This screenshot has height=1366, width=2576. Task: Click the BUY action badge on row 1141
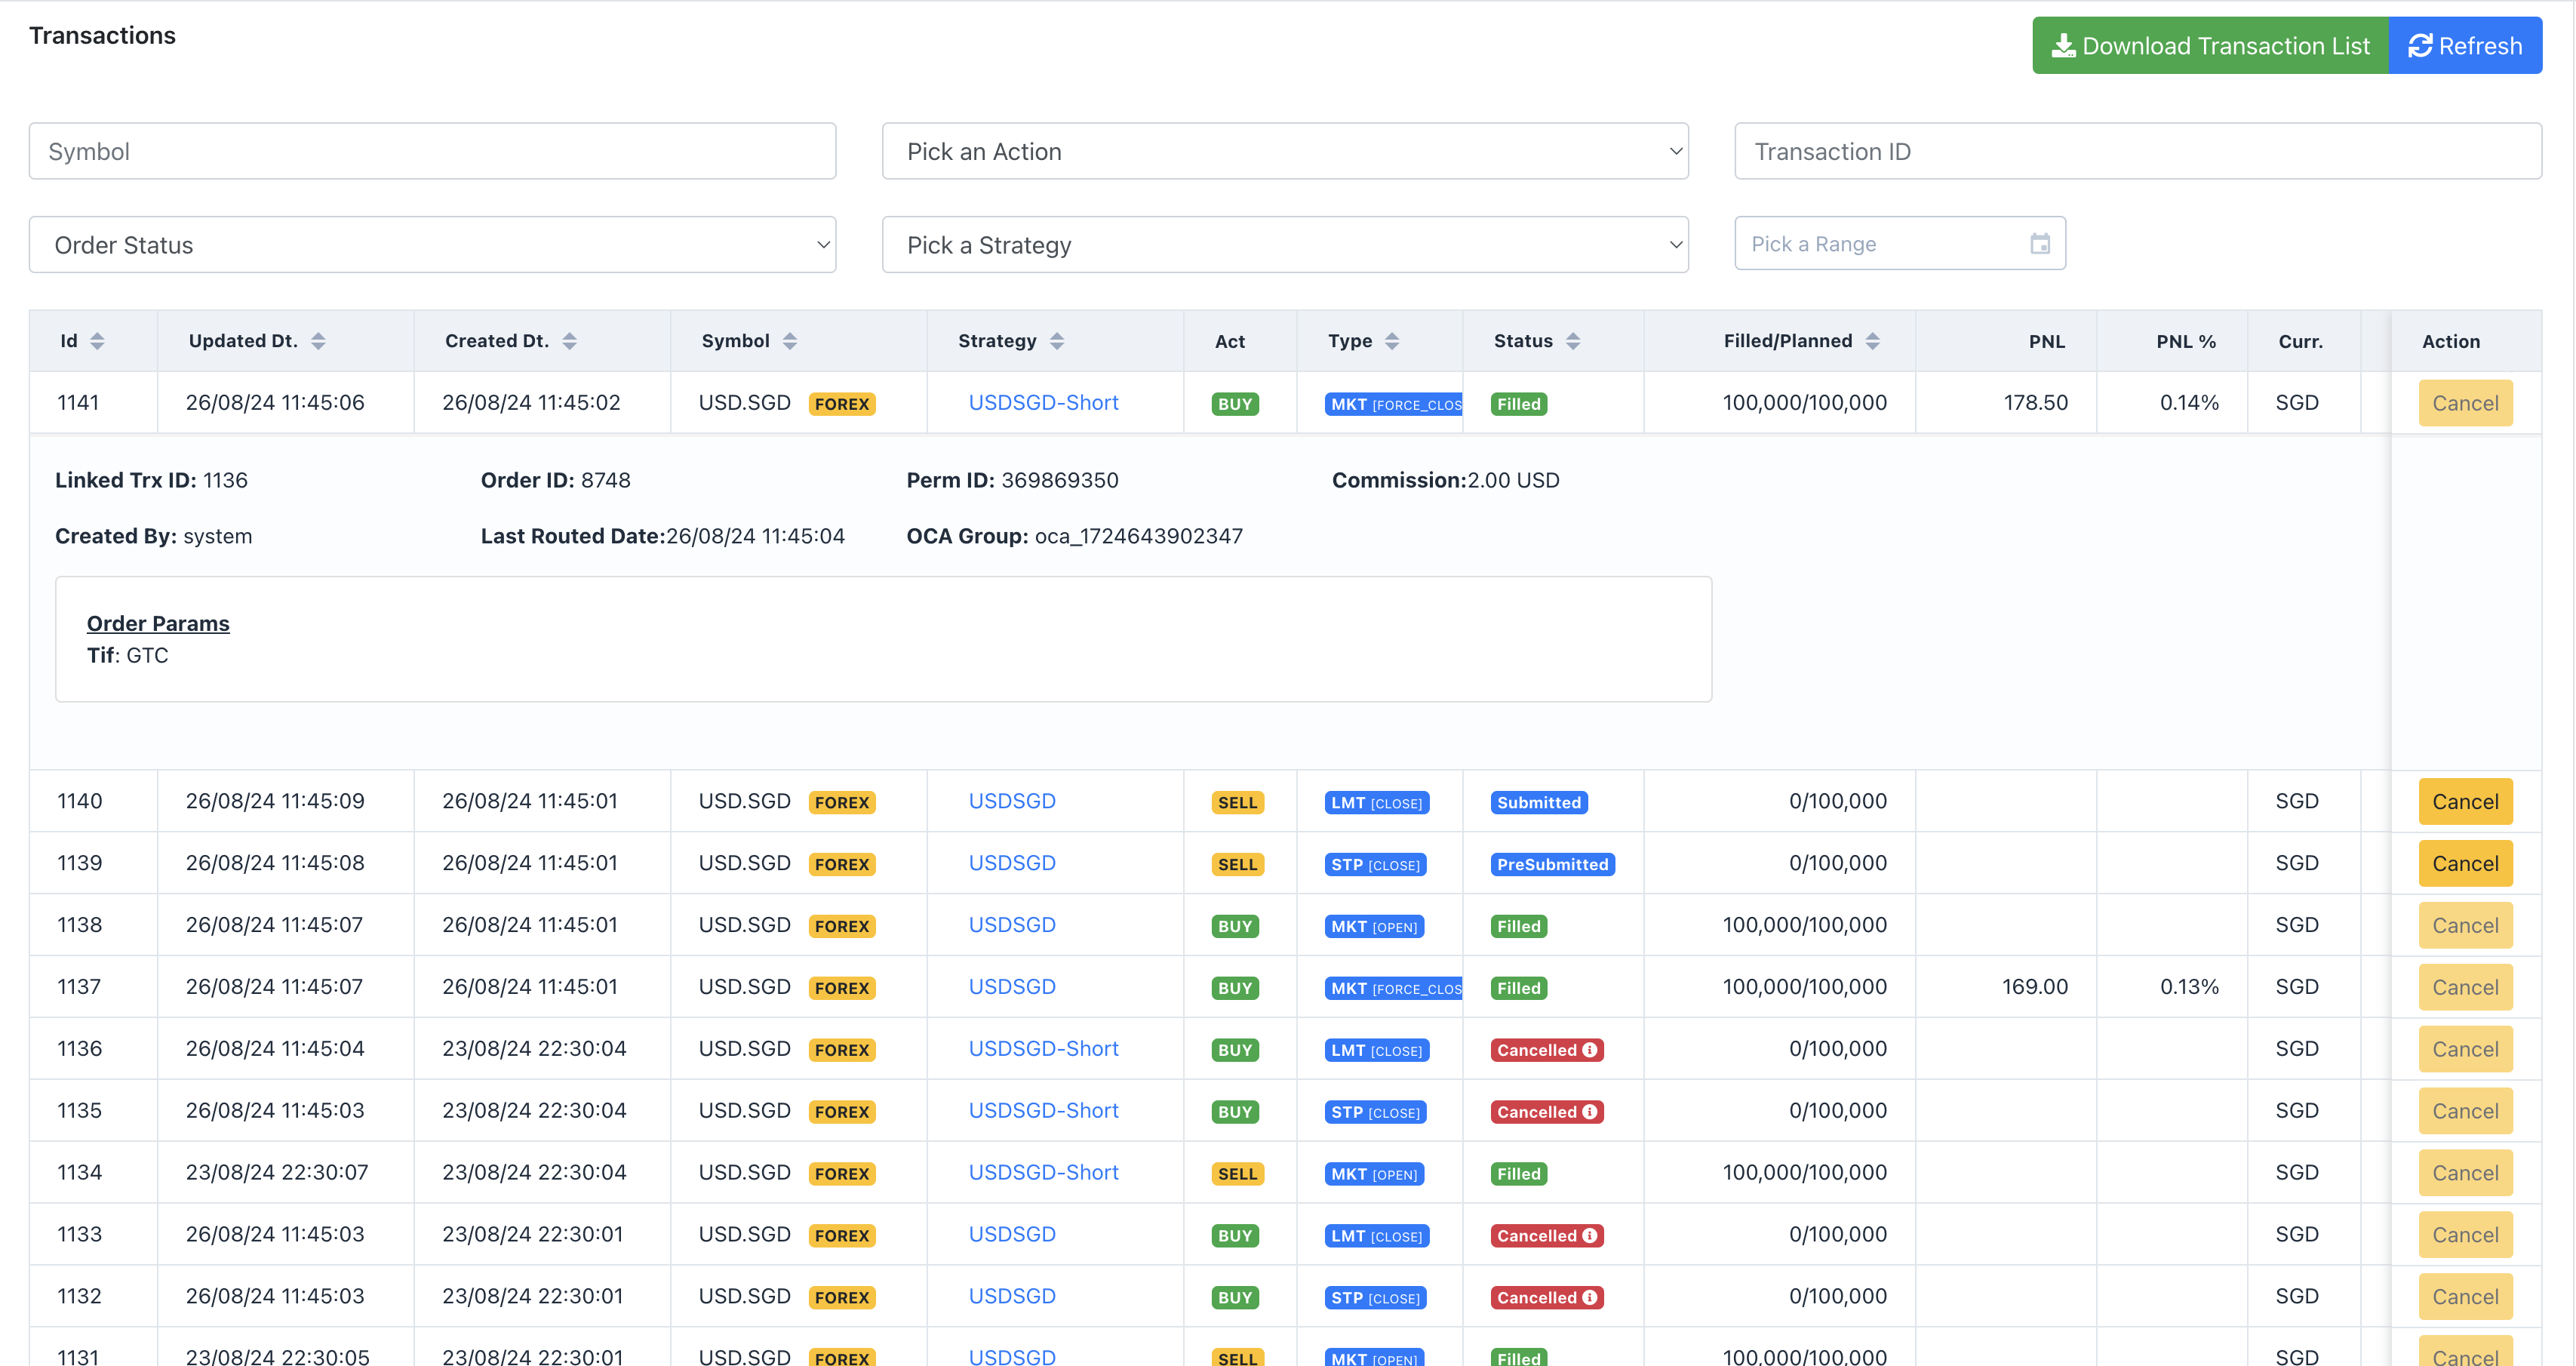point(1235,404)
